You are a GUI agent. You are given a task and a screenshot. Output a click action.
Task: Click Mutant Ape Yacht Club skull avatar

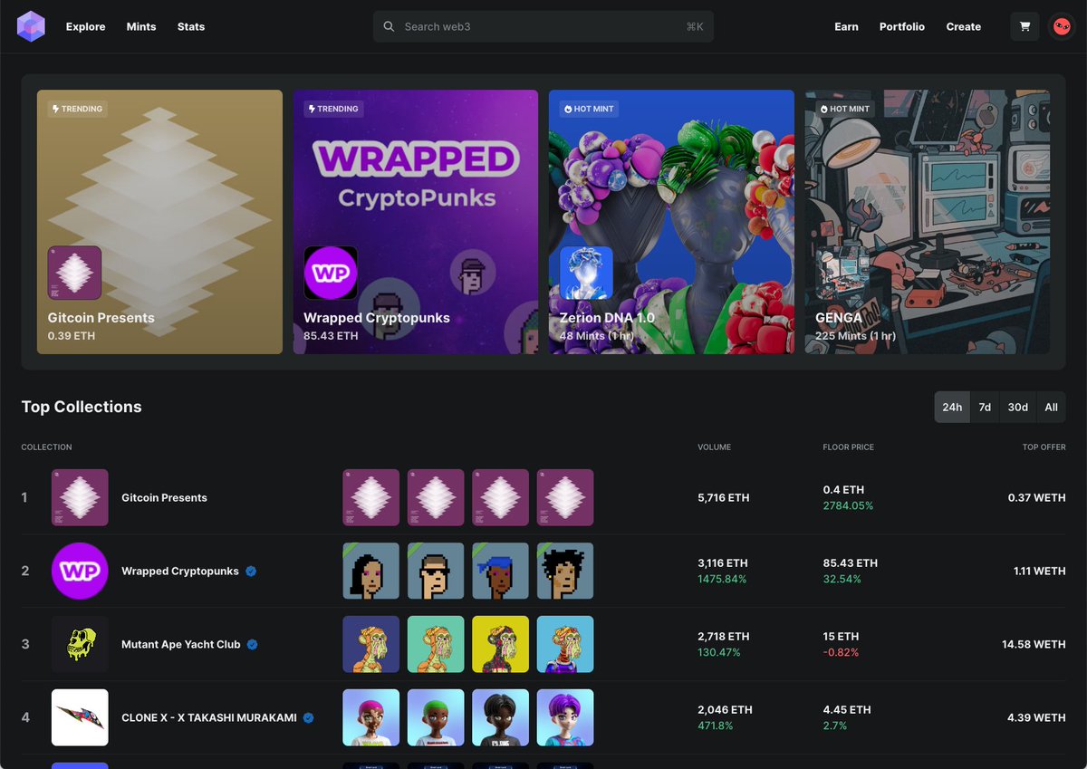(x=80, y=644)
